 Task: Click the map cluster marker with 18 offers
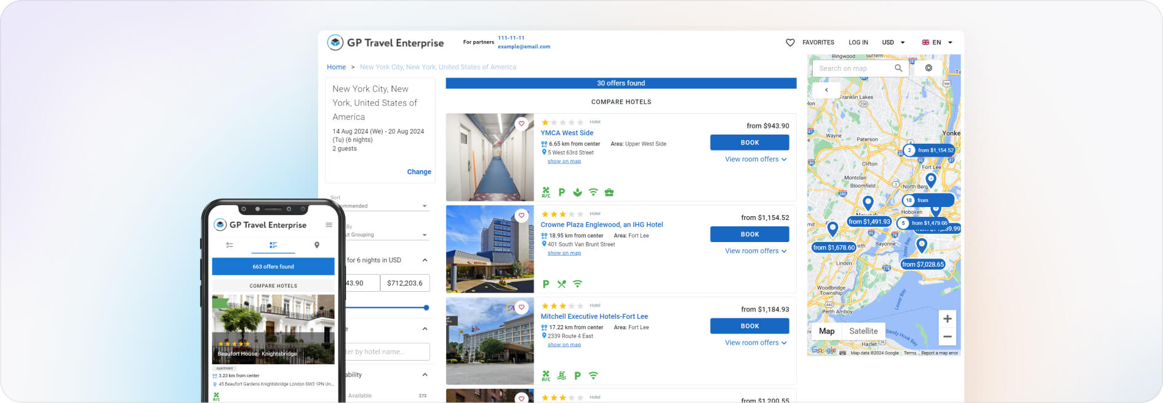[x=928, y=200]
